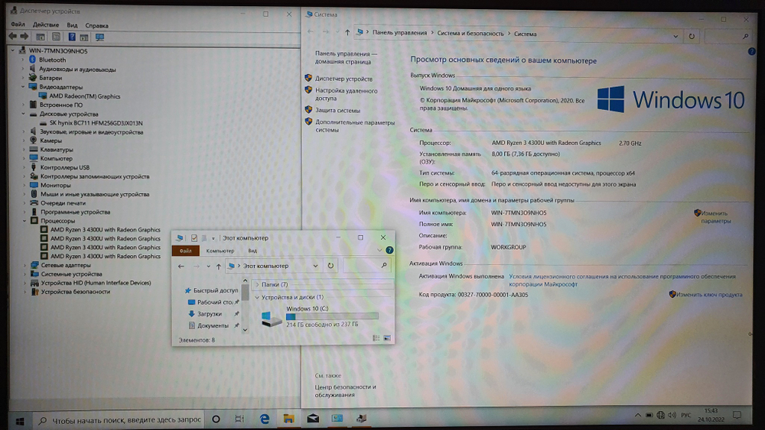This screenshot has width=765, height=430.
Task: Select Загрузки in Explorer sidebar
Action: (x=209, y=314)
